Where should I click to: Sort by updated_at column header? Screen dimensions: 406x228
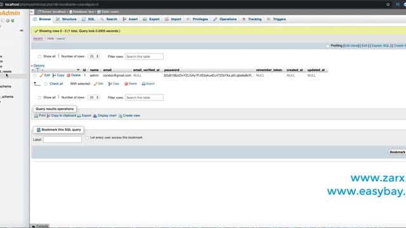point(316,70)
